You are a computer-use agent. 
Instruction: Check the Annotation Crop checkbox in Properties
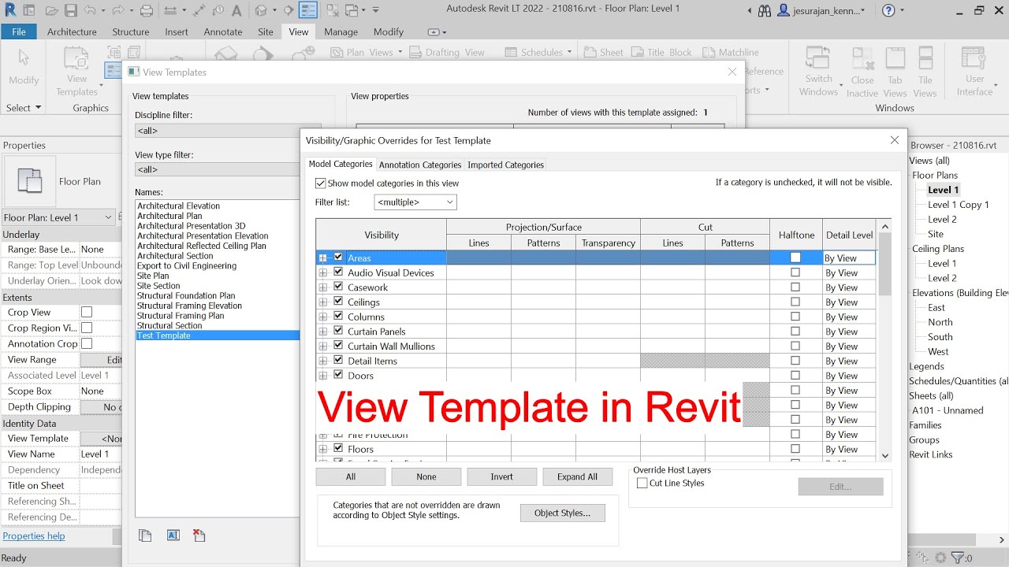pos(87,343)
